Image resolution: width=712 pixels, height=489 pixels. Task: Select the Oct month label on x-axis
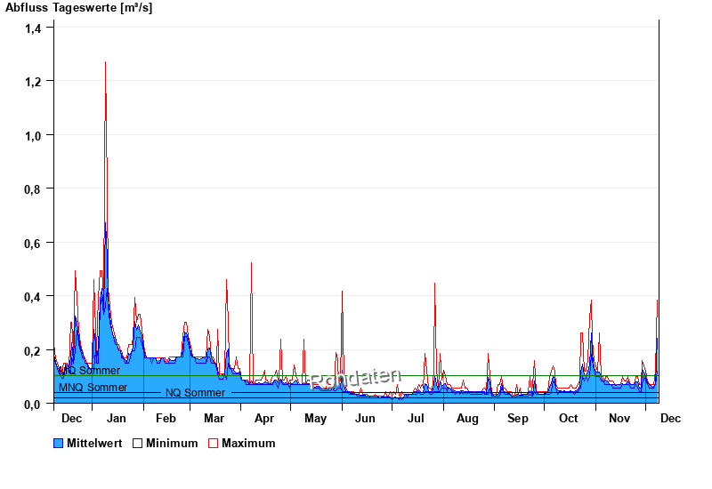(x=568, y=418)
